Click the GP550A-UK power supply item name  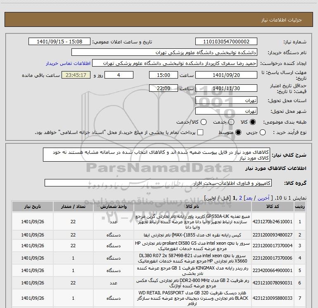[x=192, y=222]
